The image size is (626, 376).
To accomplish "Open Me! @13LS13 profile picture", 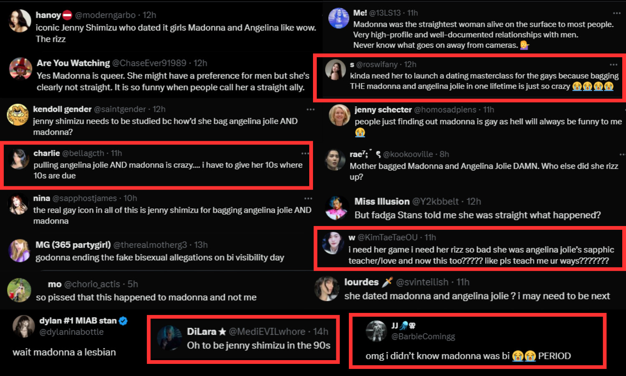I will pyautogui.click(x=338, y=18).
